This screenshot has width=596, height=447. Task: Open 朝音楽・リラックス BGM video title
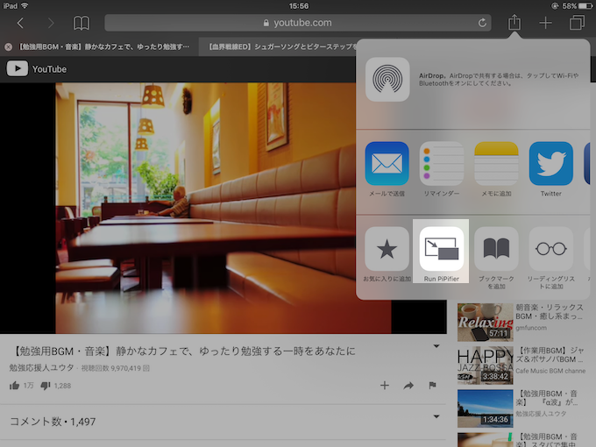[x=550, y=312]
